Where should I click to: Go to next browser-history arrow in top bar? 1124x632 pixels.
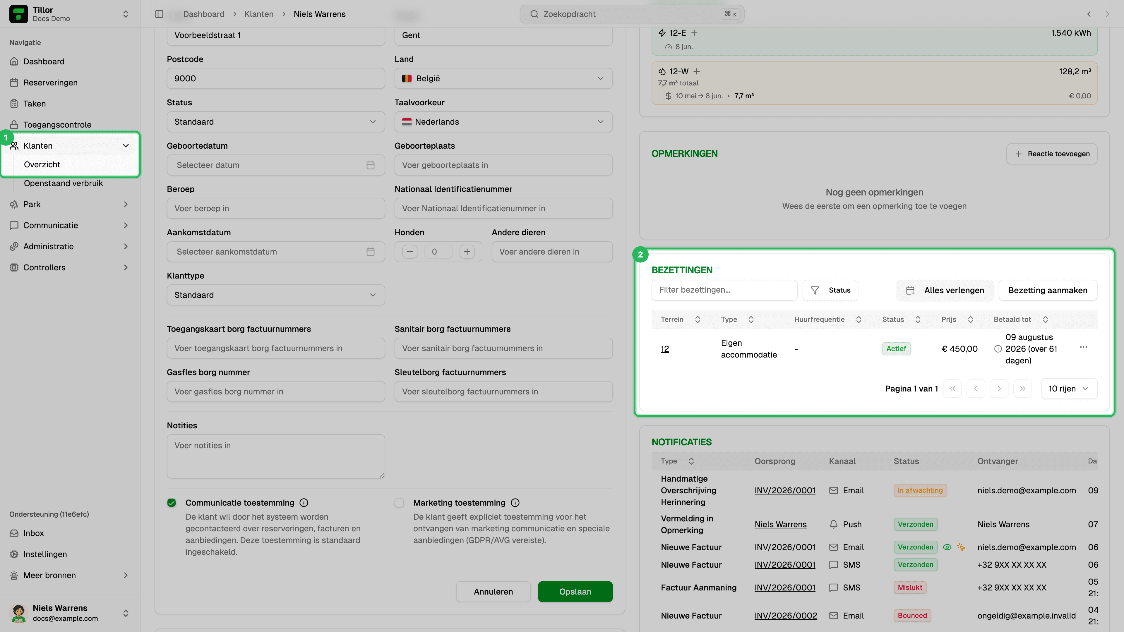[x=1107, y=14]
